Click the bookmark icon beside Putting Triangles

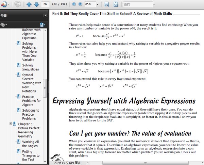coord(19,151)
